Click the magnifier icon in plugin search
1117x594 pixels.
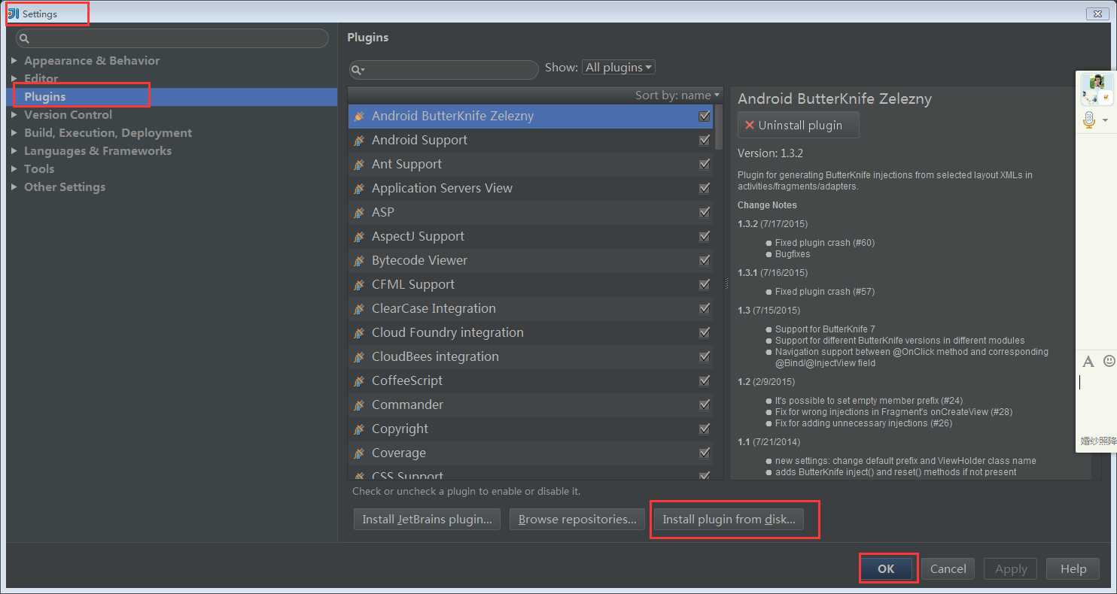pos(358,70)
